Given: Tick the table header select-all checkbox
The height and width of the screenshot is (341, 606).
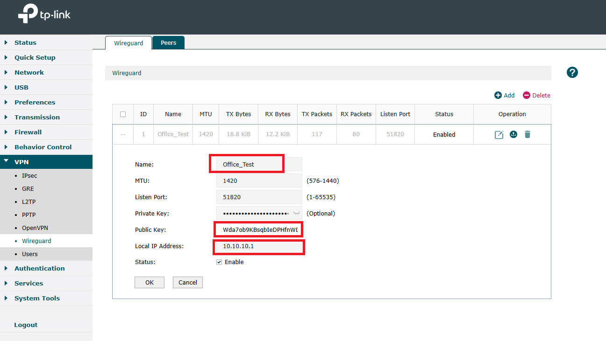Looking at the screenshot, I should pyautogui.click(x=123, y=114).
